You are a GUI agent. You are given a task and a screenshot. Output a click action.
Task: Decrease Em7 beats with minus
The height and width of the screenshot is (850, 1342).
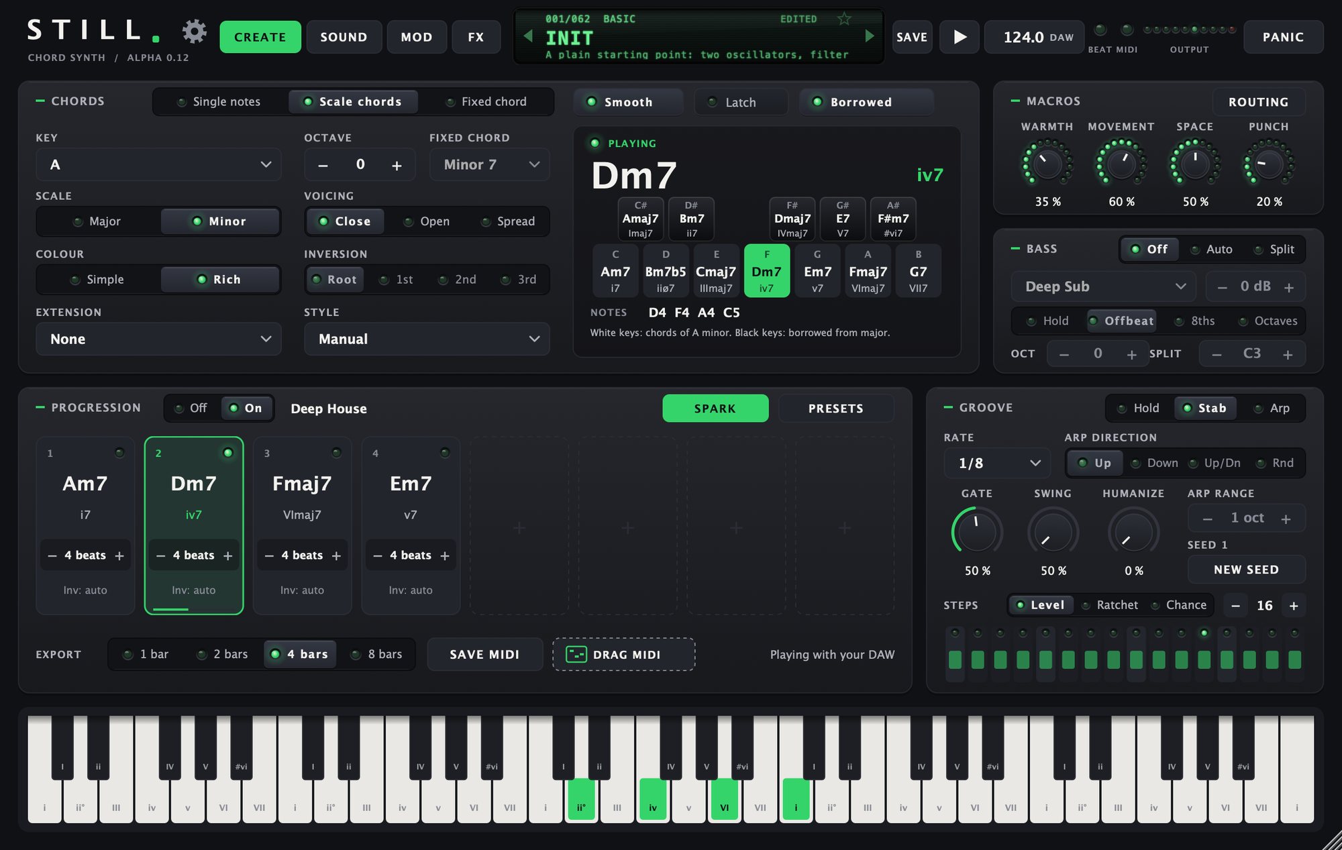coord(378,555)
